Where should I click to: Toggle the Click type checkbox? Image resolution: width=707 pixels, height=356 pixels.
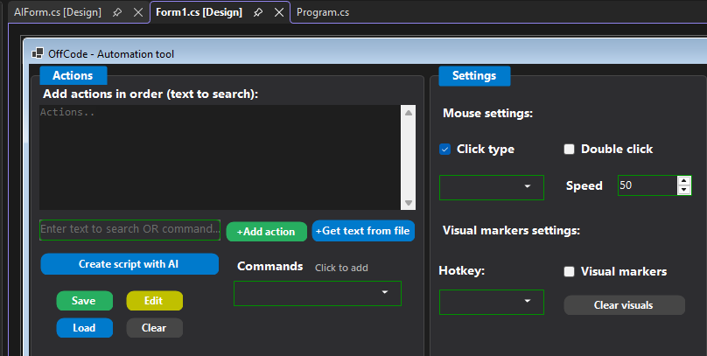[445, 150]
